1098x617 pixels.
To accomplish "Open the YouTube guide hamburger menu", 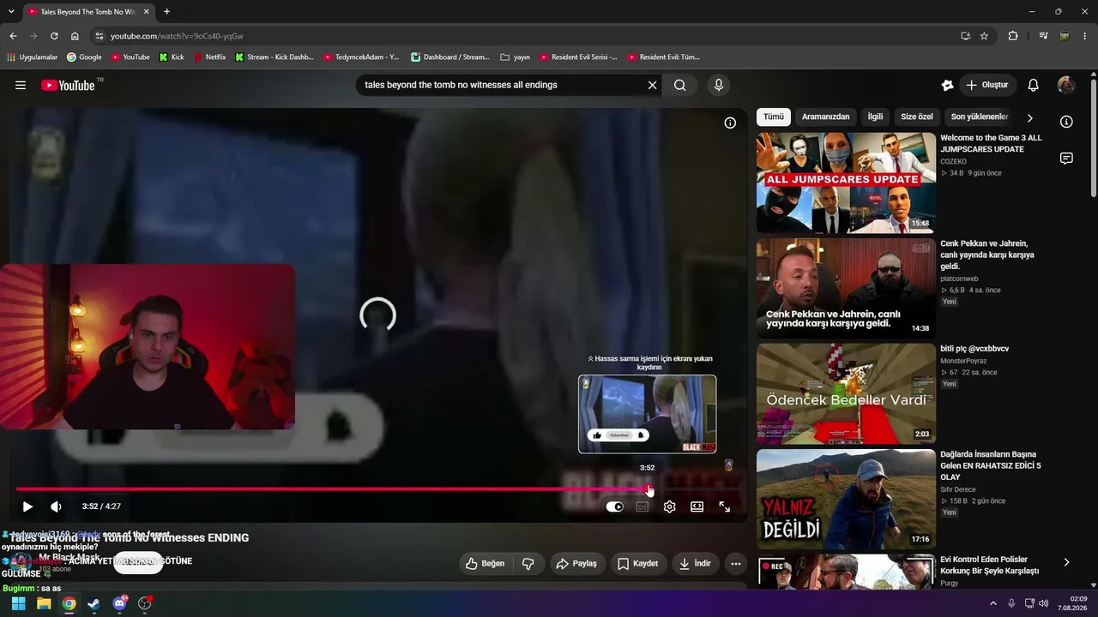I will [21, 85].
